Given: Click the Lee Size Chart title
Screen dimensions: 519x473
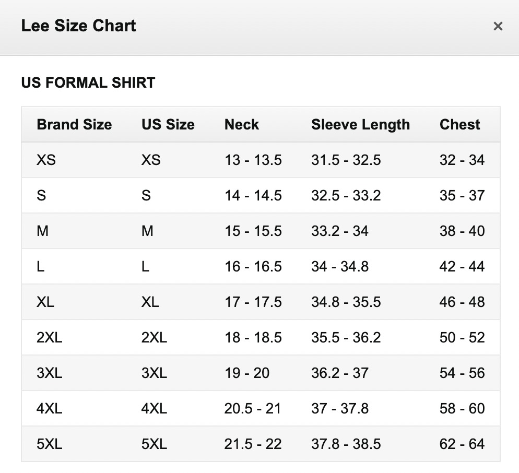Looking at the screenshot, I should point(78,26).
